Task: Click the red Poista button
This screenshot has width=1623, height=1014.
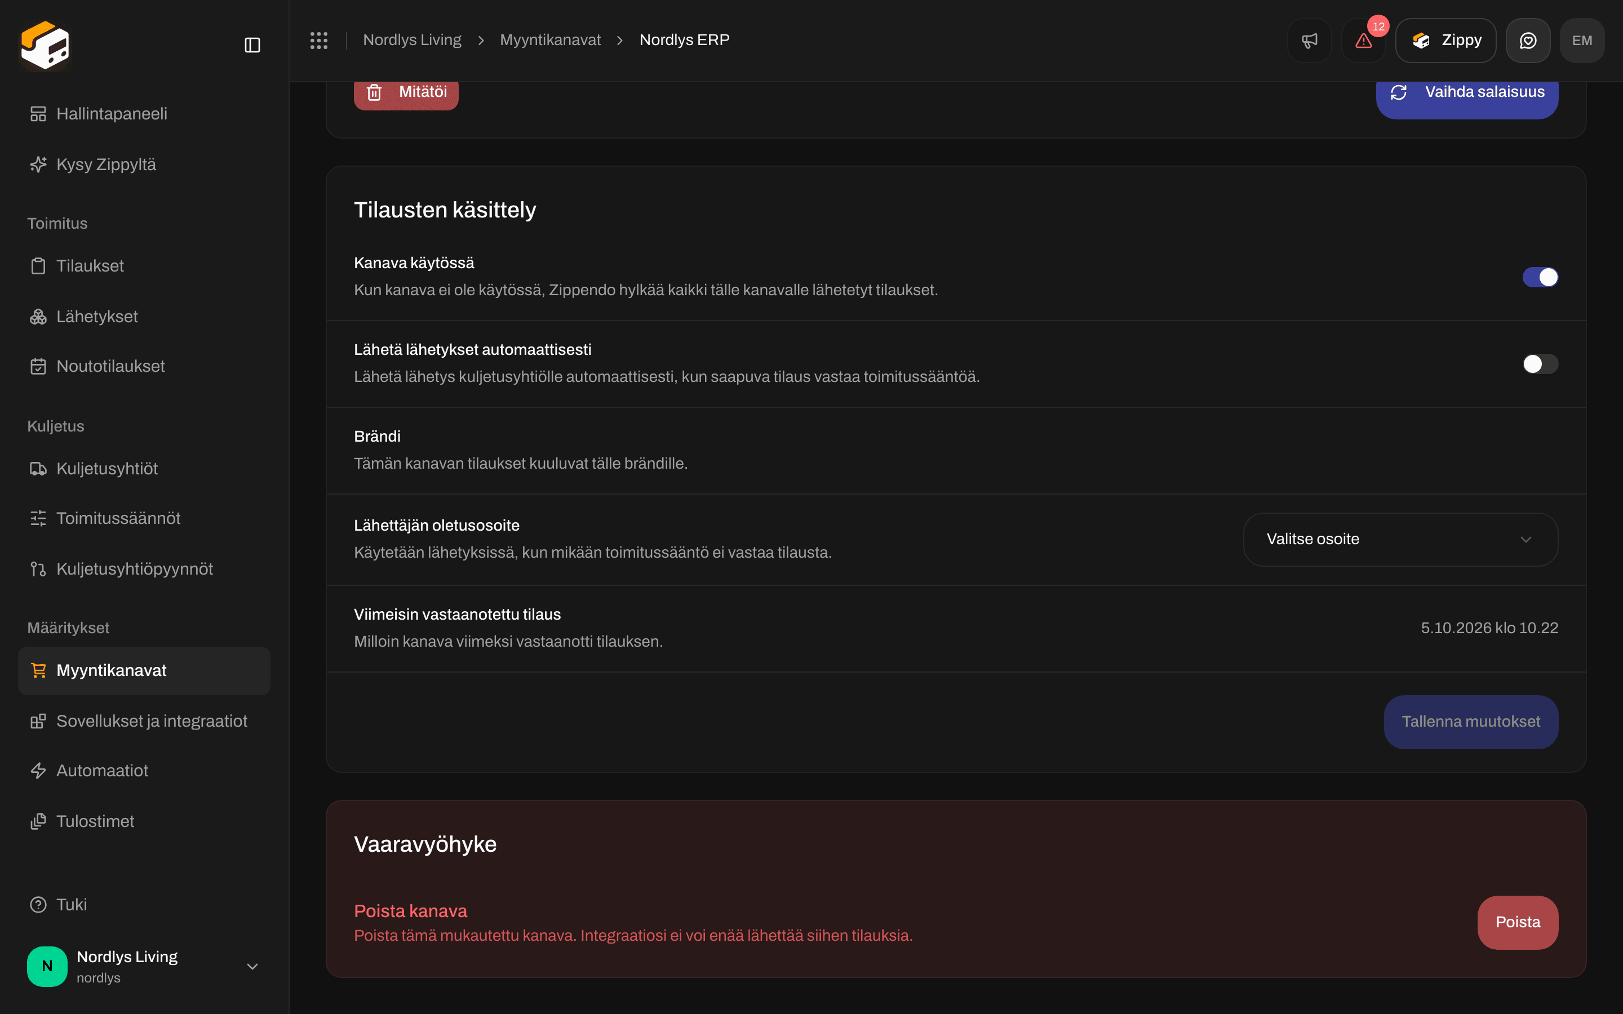Action: pos(1518,922)
